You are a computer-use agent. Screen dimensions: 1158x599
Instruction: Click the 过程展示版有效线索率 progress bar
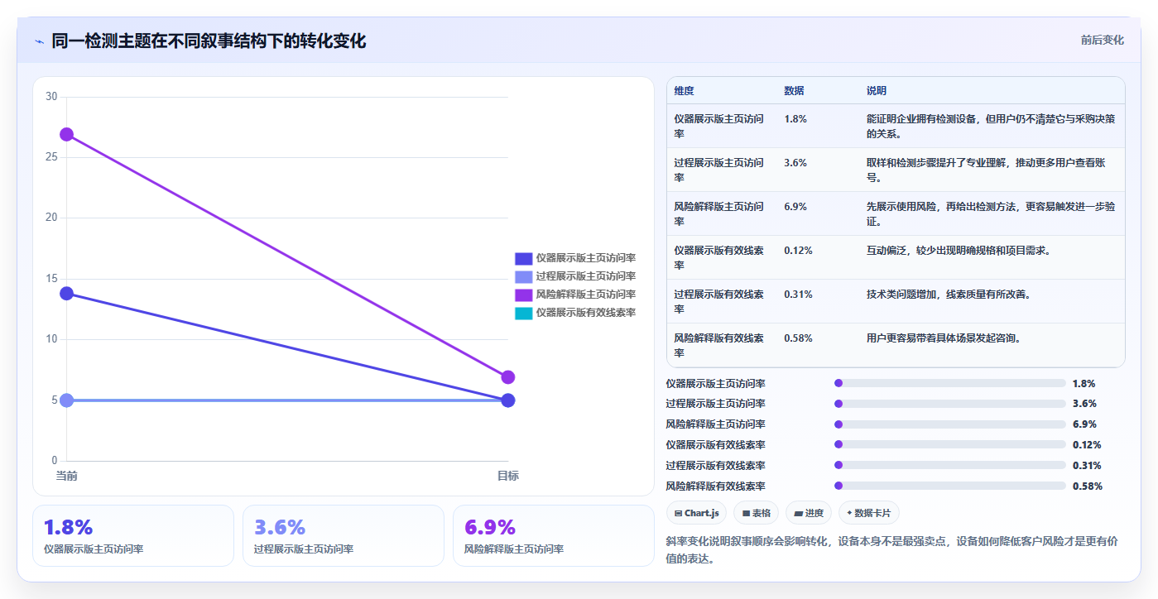949,465
